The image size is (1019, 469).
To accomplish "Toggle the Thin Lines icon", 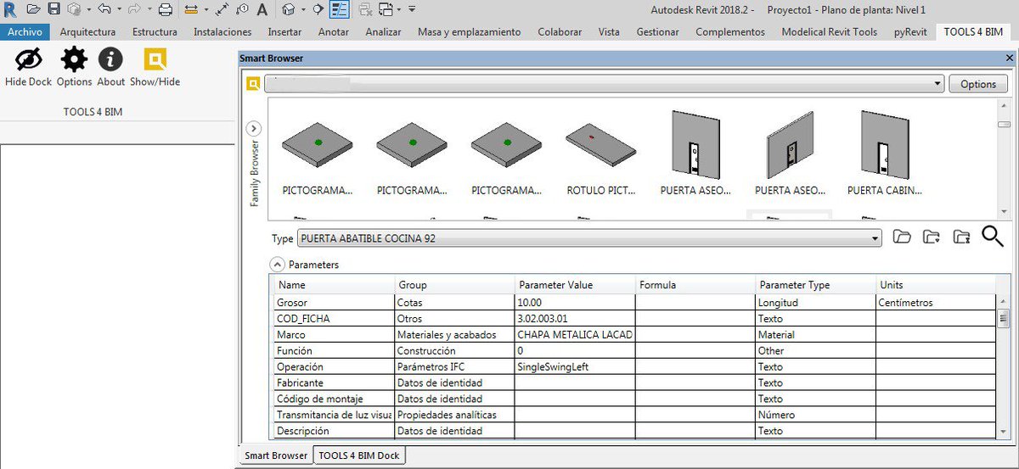I will (340, 9).
